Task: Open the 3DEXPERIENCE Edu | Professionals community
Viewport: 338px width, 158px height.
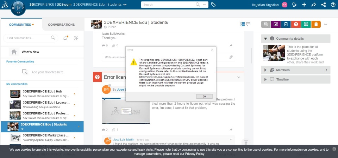Action: click(x=43, y=116)
